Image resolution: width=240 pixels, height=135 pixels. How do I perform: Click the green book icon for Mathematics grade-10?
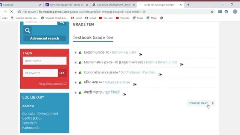tap(80, 63)
